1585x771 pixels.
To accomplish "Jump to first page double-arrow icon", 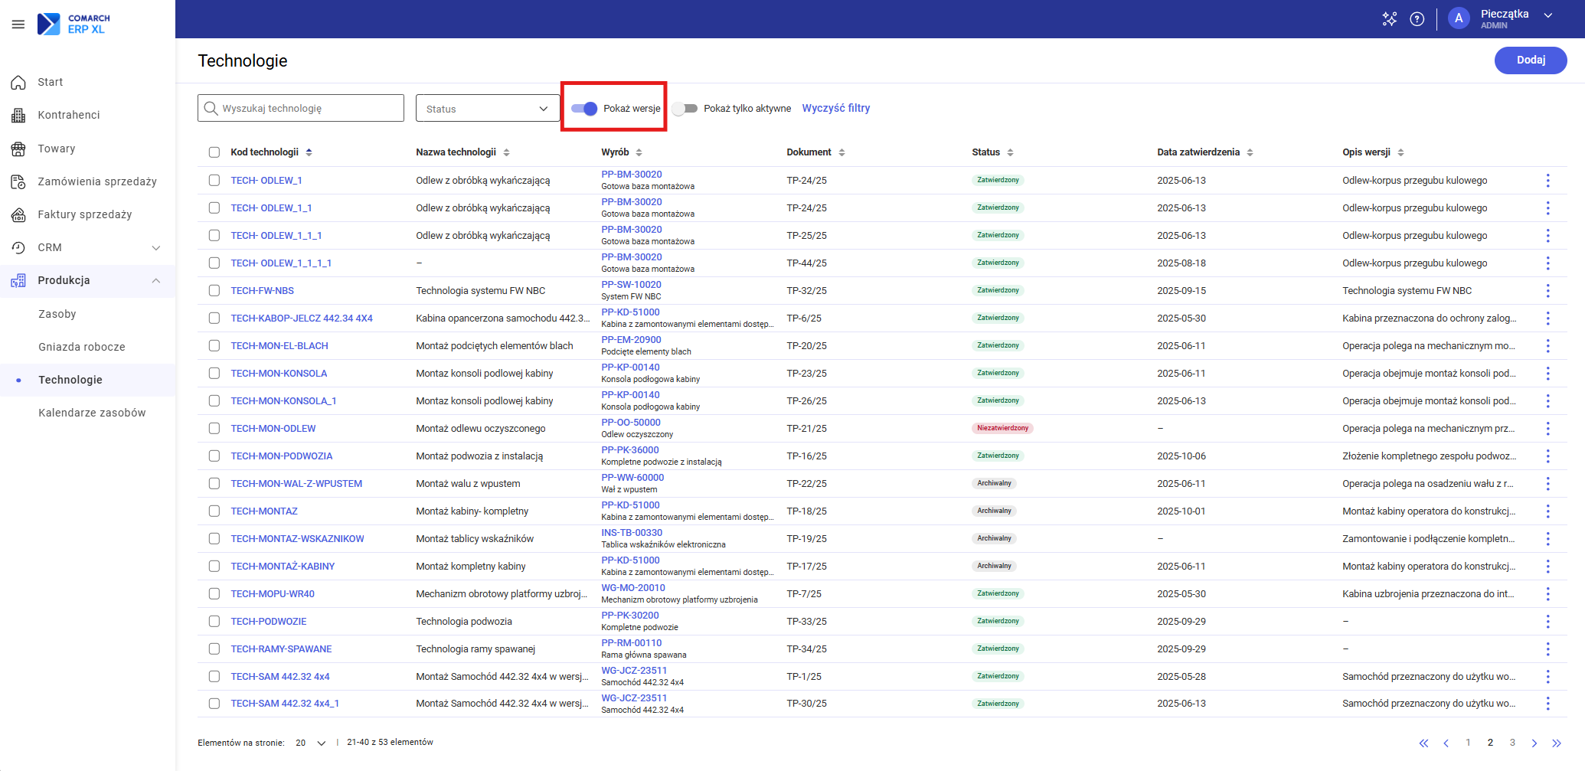I will tap(1423, 743).
